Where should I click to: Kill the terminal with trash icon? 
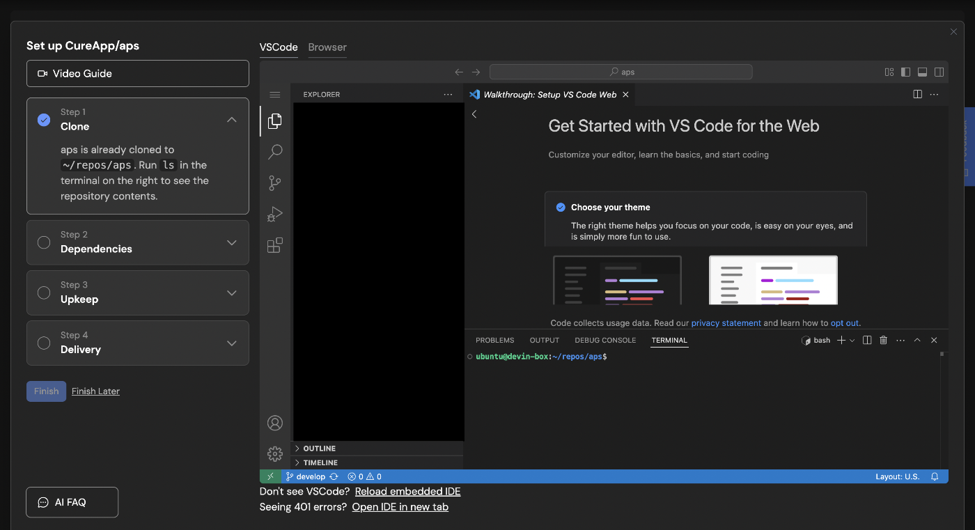[x=884, y=340]
